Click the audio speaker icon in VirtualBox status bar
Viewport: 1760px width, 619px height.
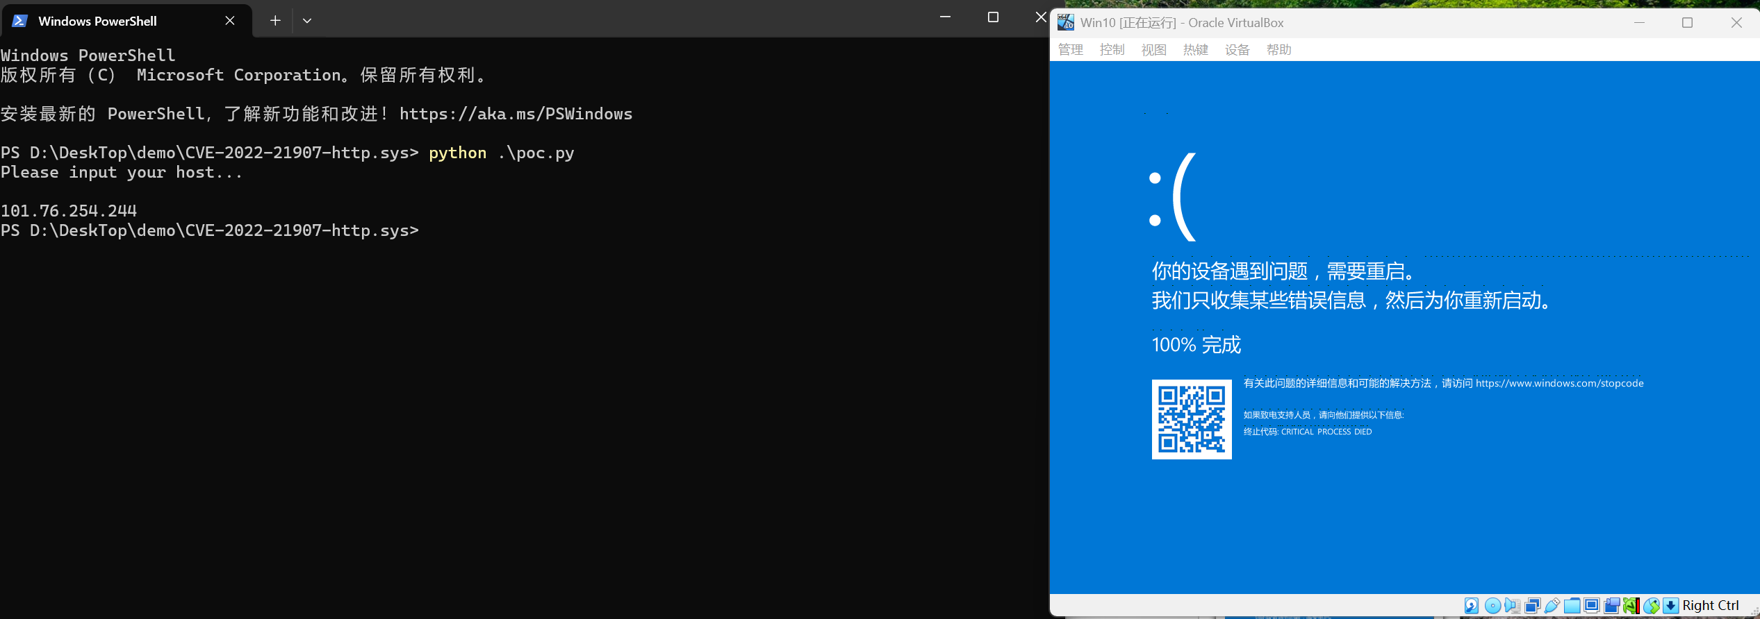1512,606
